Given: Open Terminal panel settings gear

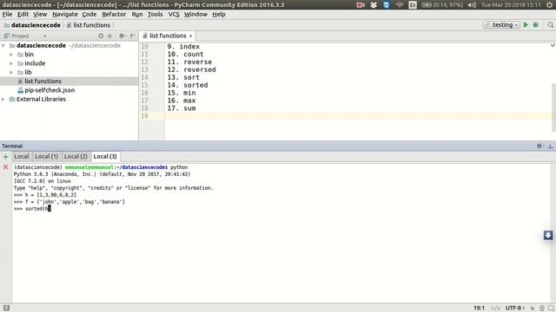Looking at the screenshot, I should (x=540, y=146).
